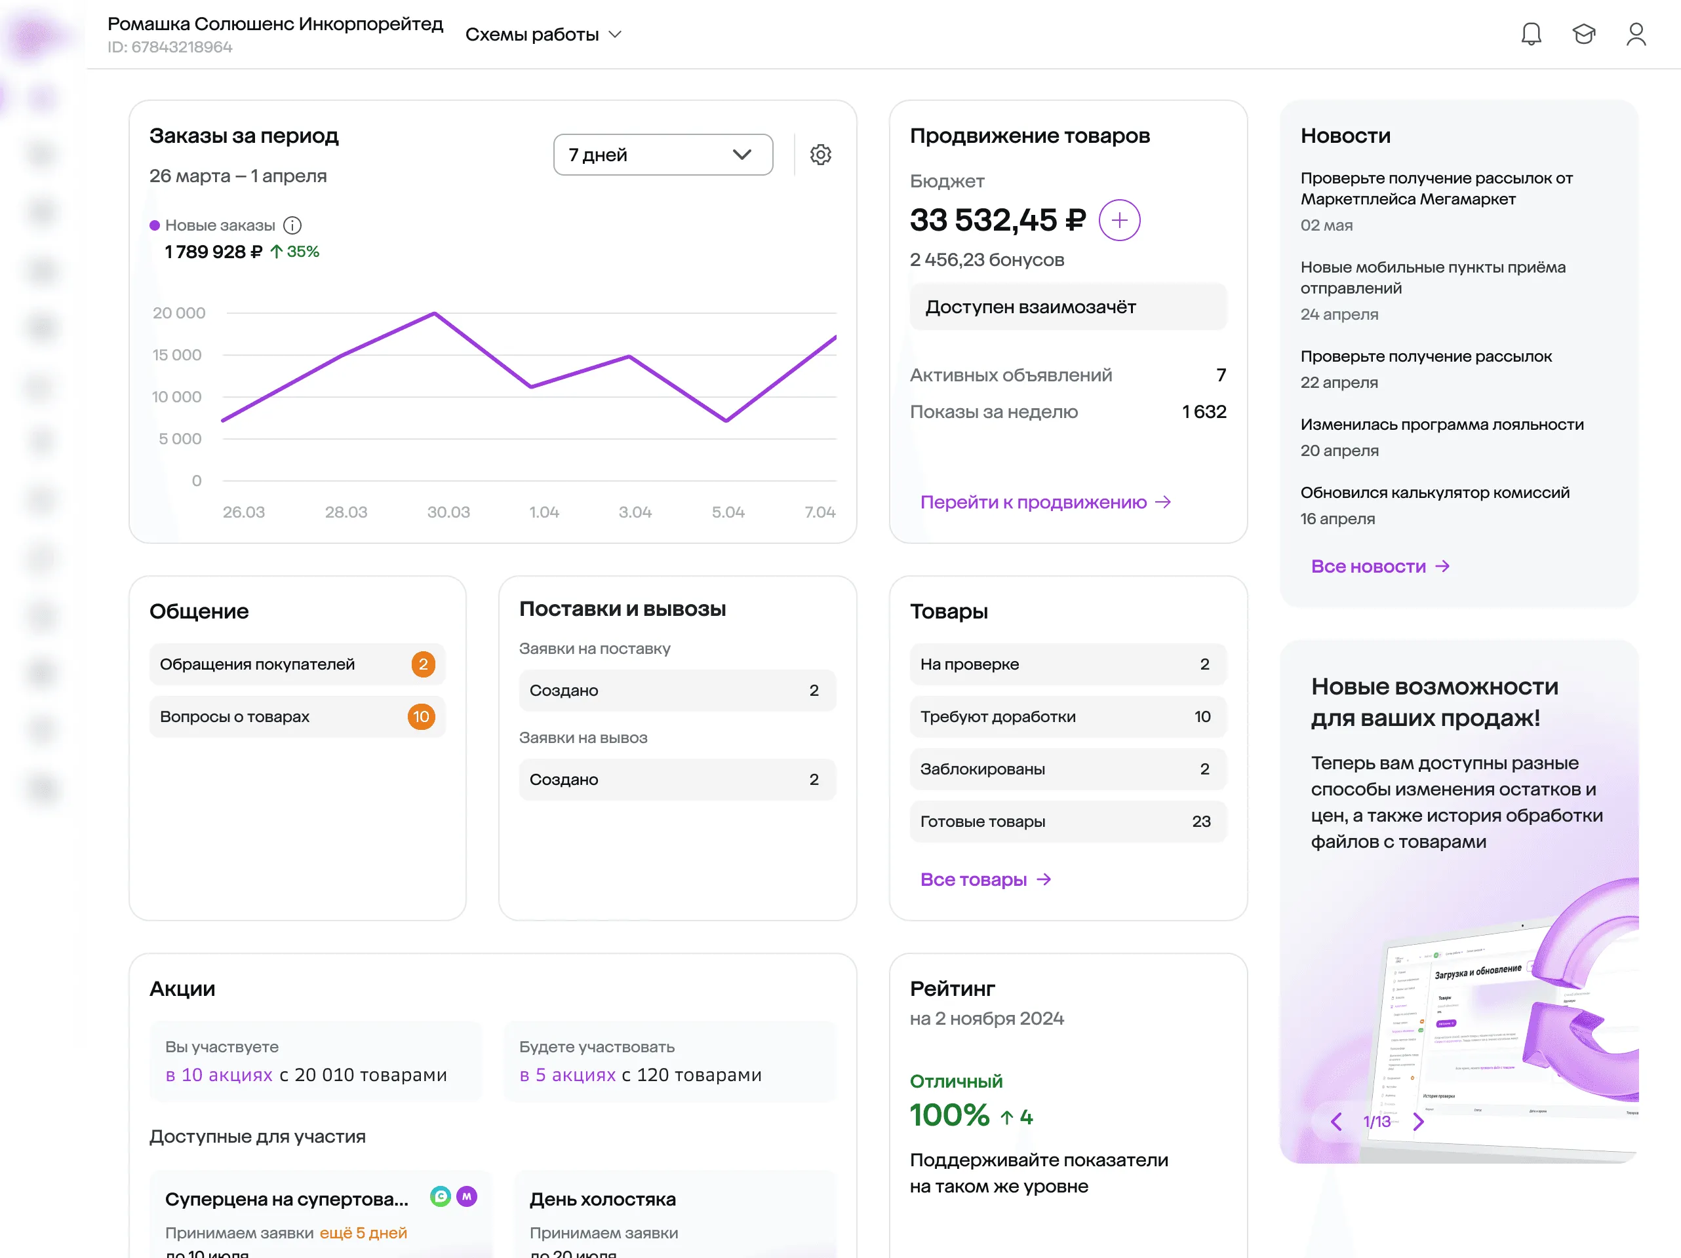Open the День холостяка promotion card
The width and height of the screenshot is (1681, 1258).
coord(675,1214)
